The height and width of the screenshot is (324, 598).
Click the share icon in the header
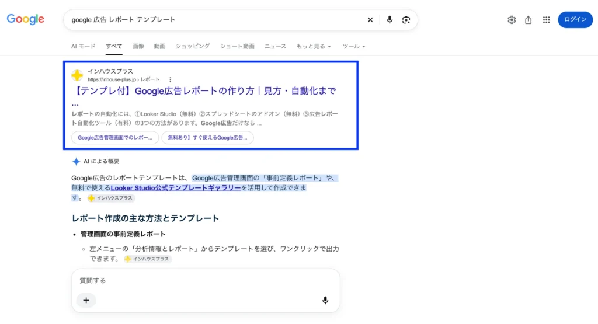(528, 20)
